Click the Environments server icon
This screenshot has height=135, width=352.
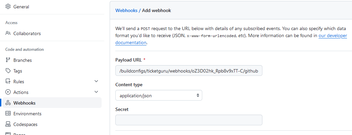coord(8,114)
